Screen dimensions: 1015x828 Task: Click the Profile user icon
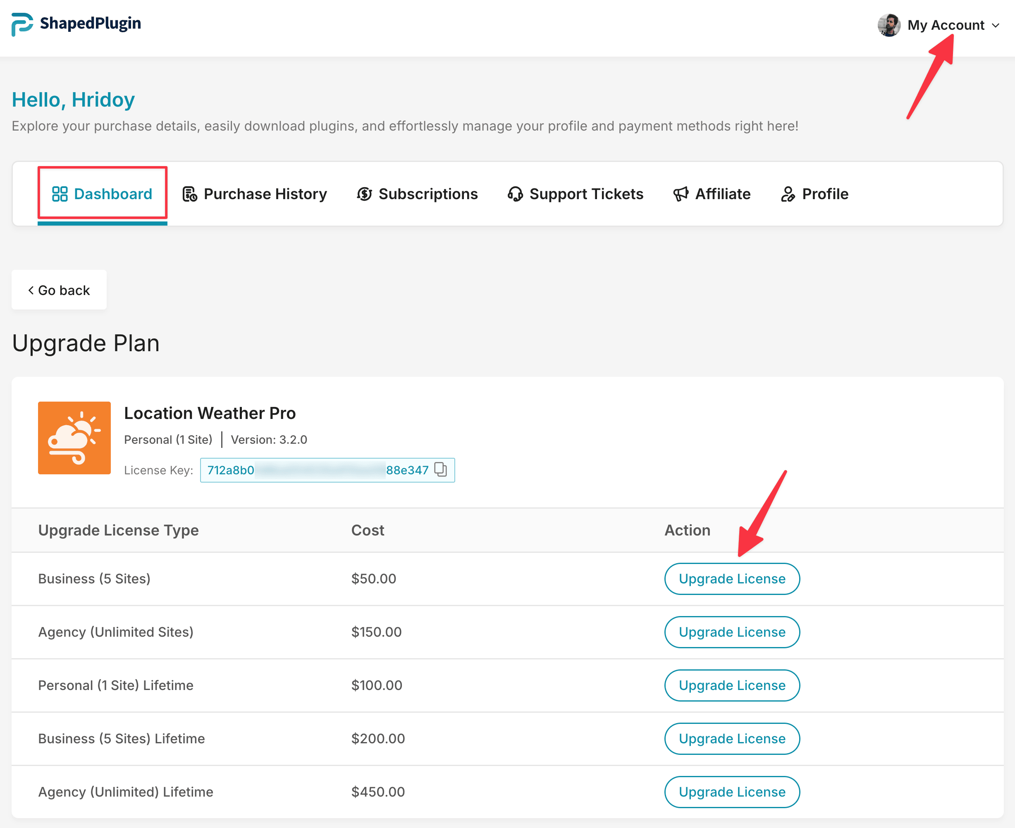tap(788, 194)
